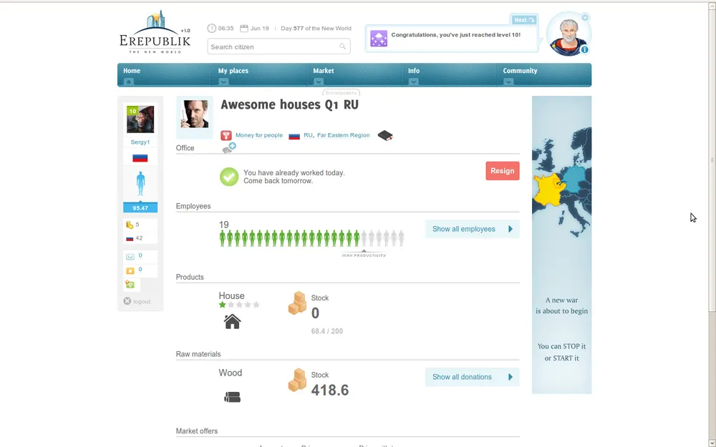
Task: Open the Market menu
Action: [324, 71]
